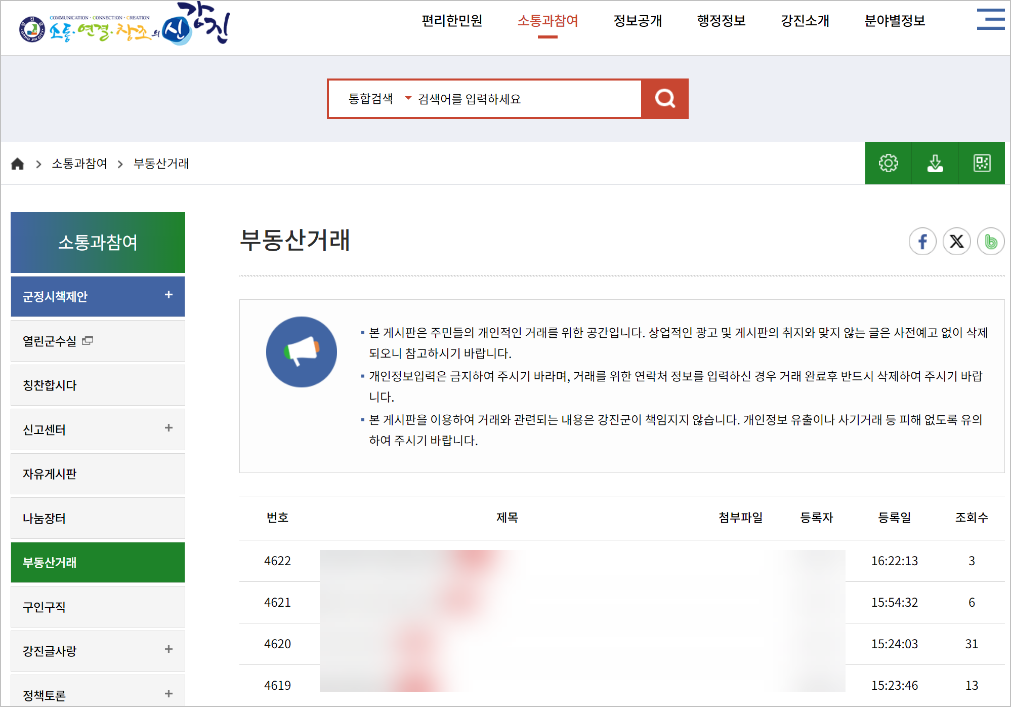The image size is (1011, 707).
Task: Share page on Facebook
Action: (x=922, y=242)
